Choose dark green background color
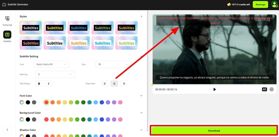279x137 pixels. pos(83,120)
